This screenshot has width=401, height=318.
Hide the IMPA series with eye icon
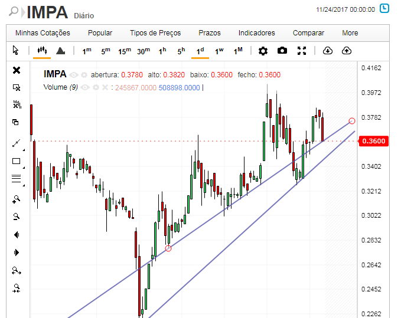click(x=74, y=75)
